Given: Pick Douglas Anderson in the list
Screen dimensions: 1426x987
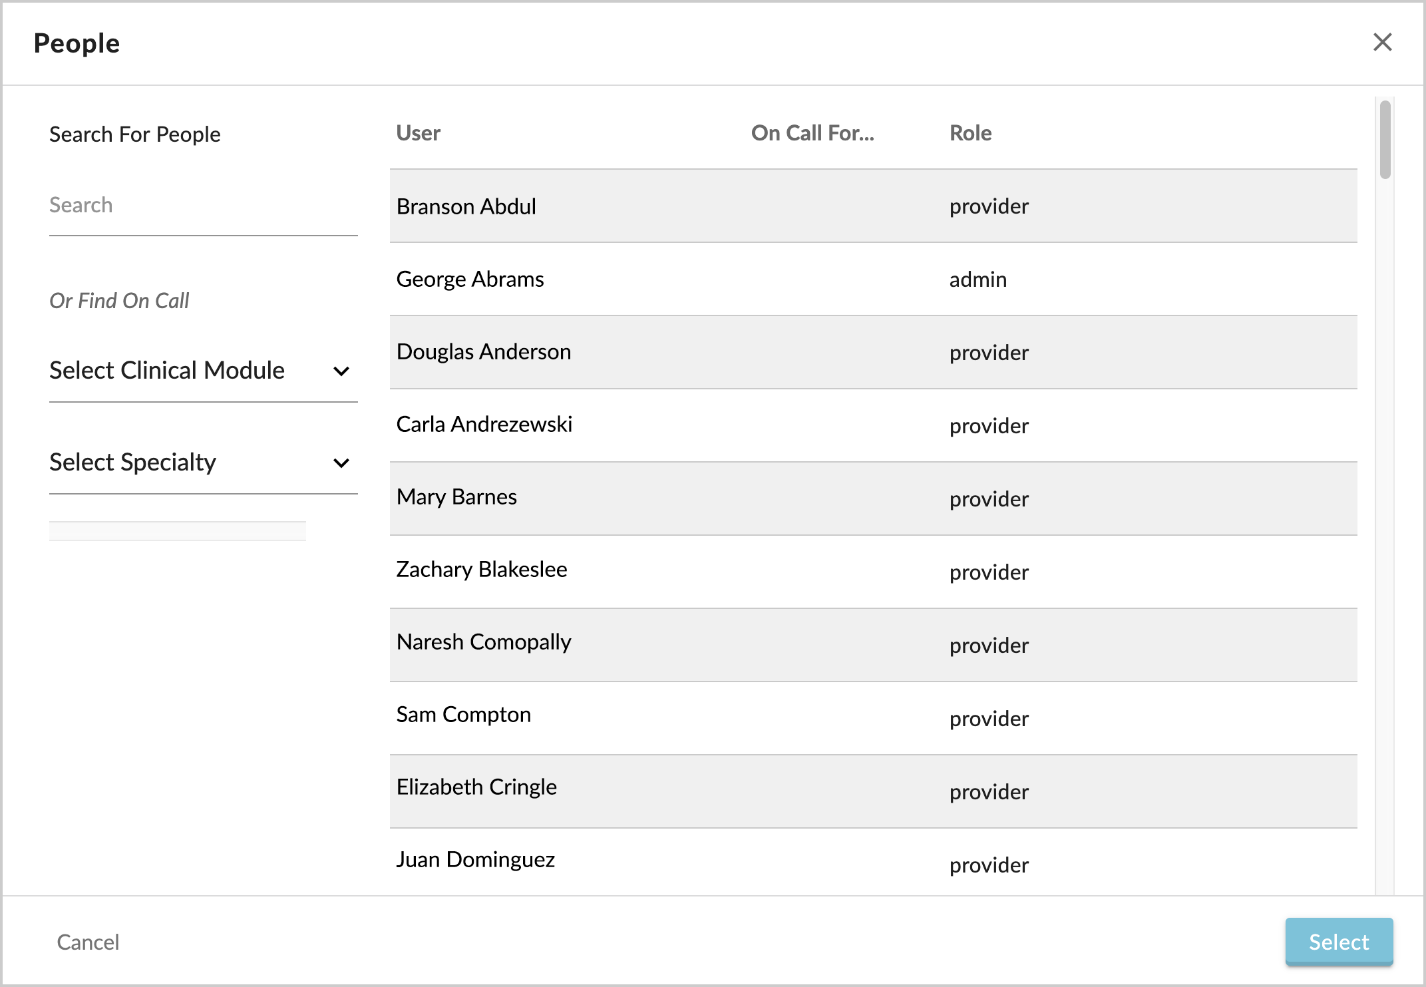Looking at the screenshot, I should [873, 353].
